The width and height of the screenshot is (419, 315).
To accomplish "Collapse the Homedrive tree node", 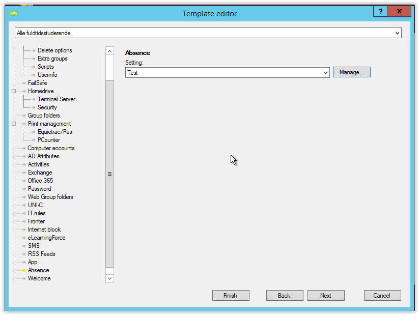I will (x=14, y=91).
